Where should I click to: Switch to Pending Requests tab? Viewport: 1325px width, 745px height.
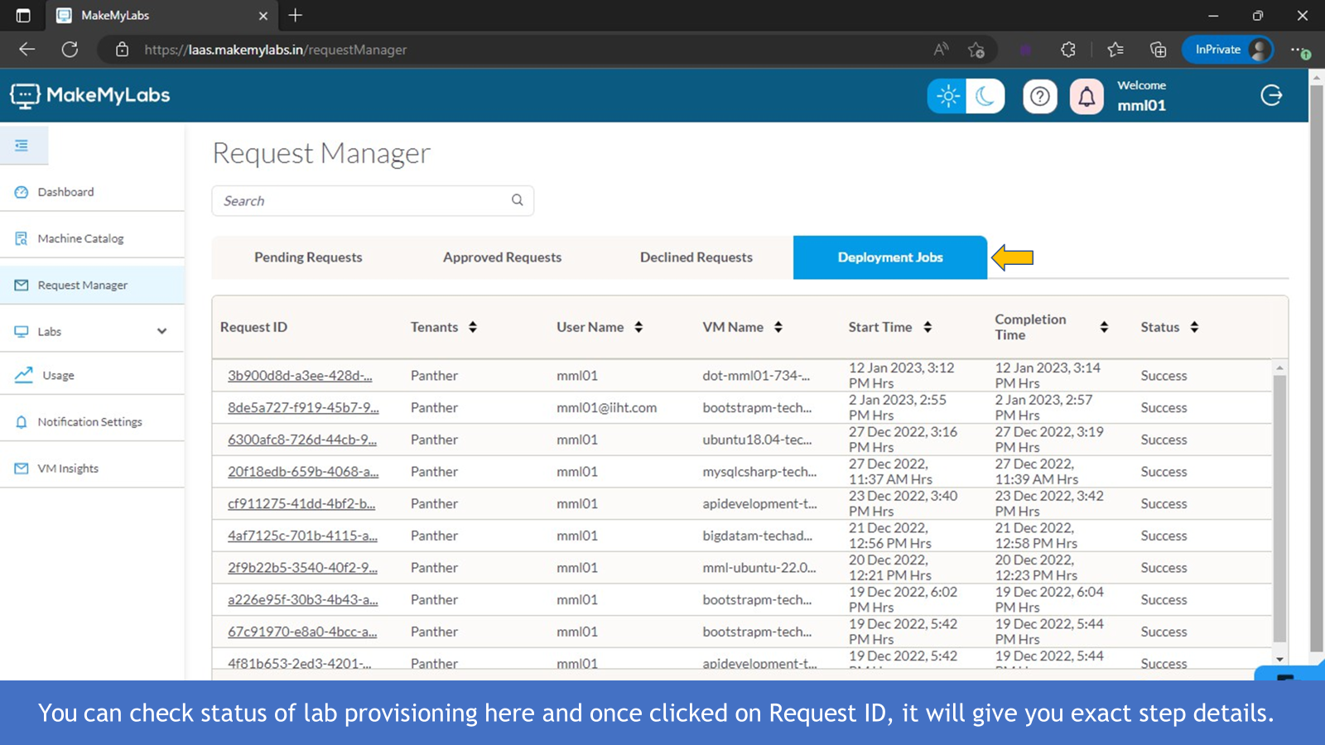(x=308, y=257)
